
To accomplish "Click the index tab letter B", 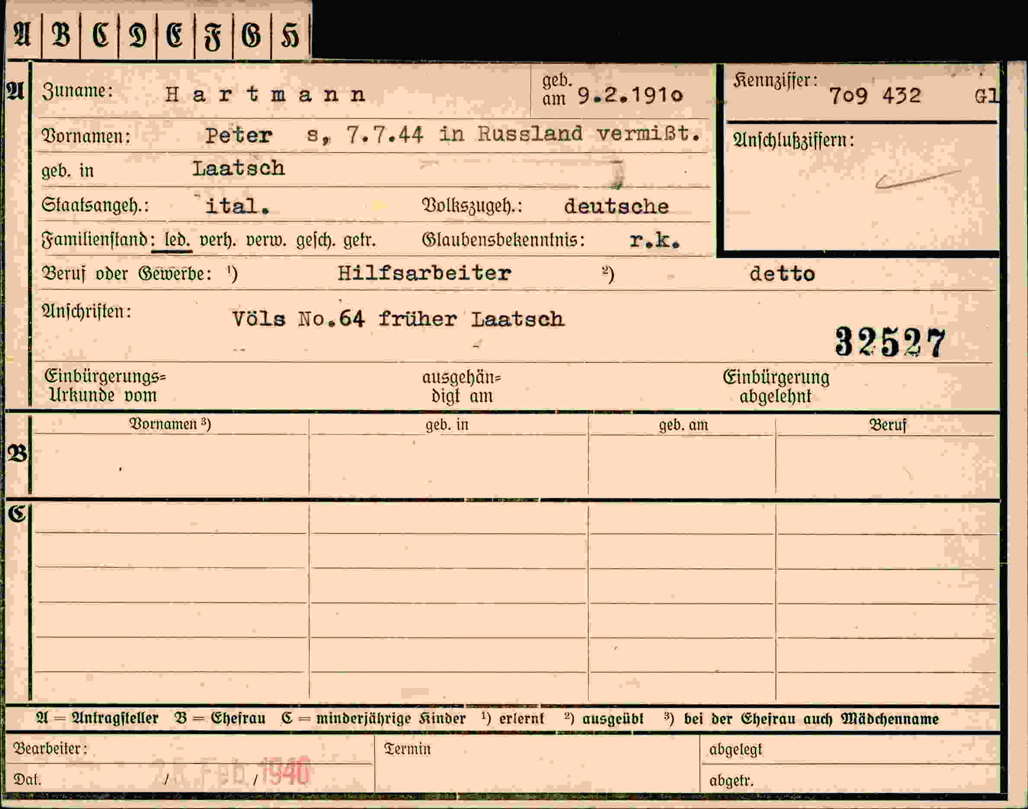I will pyautogui.click(x=61, y=35).
